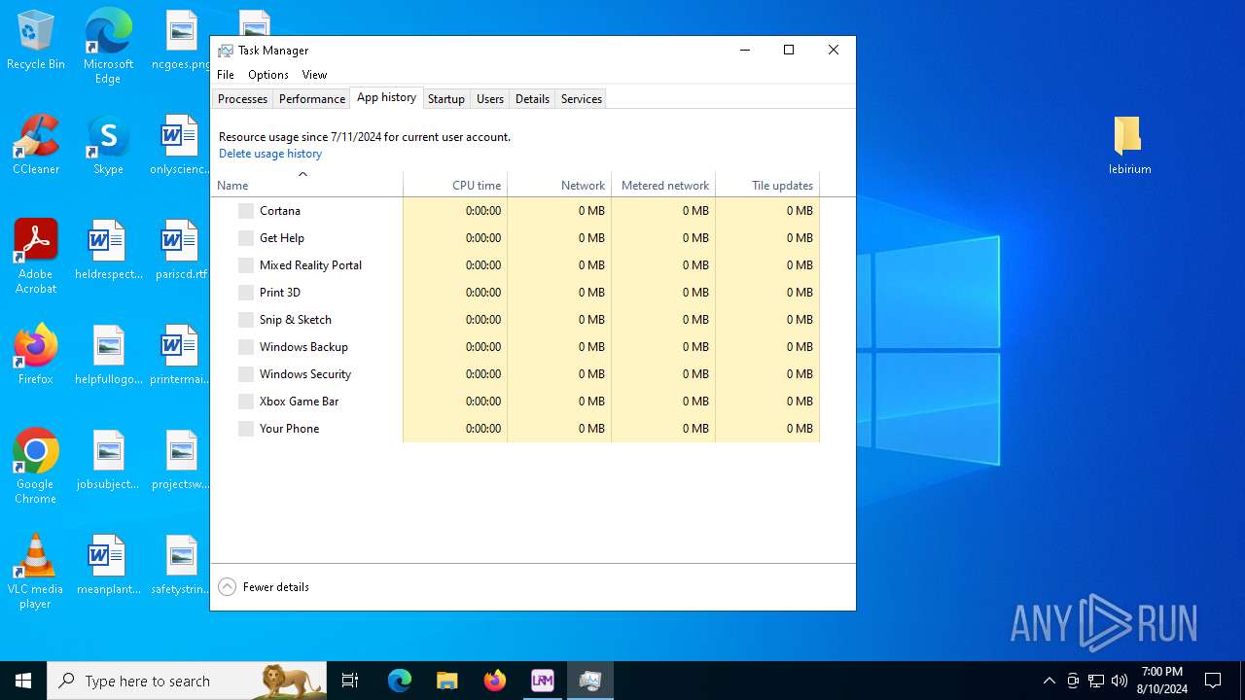This screenshot has height=700, width=1245.
Task: Click the Your Phone app icon
Action: tap(246, 429)
